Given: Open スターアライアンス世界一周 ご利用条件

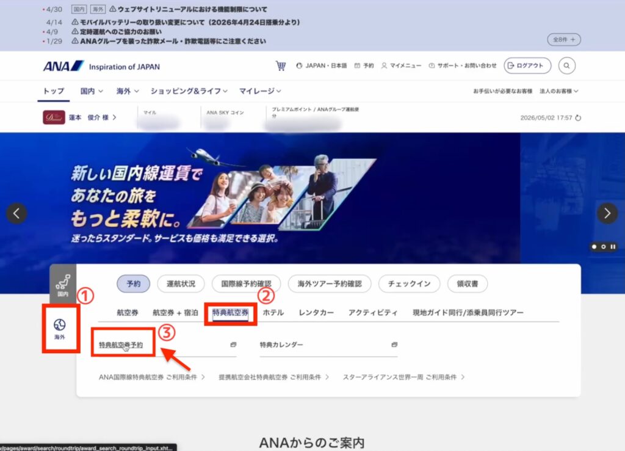Looking at the screenshot, I should tap(404, 377).
